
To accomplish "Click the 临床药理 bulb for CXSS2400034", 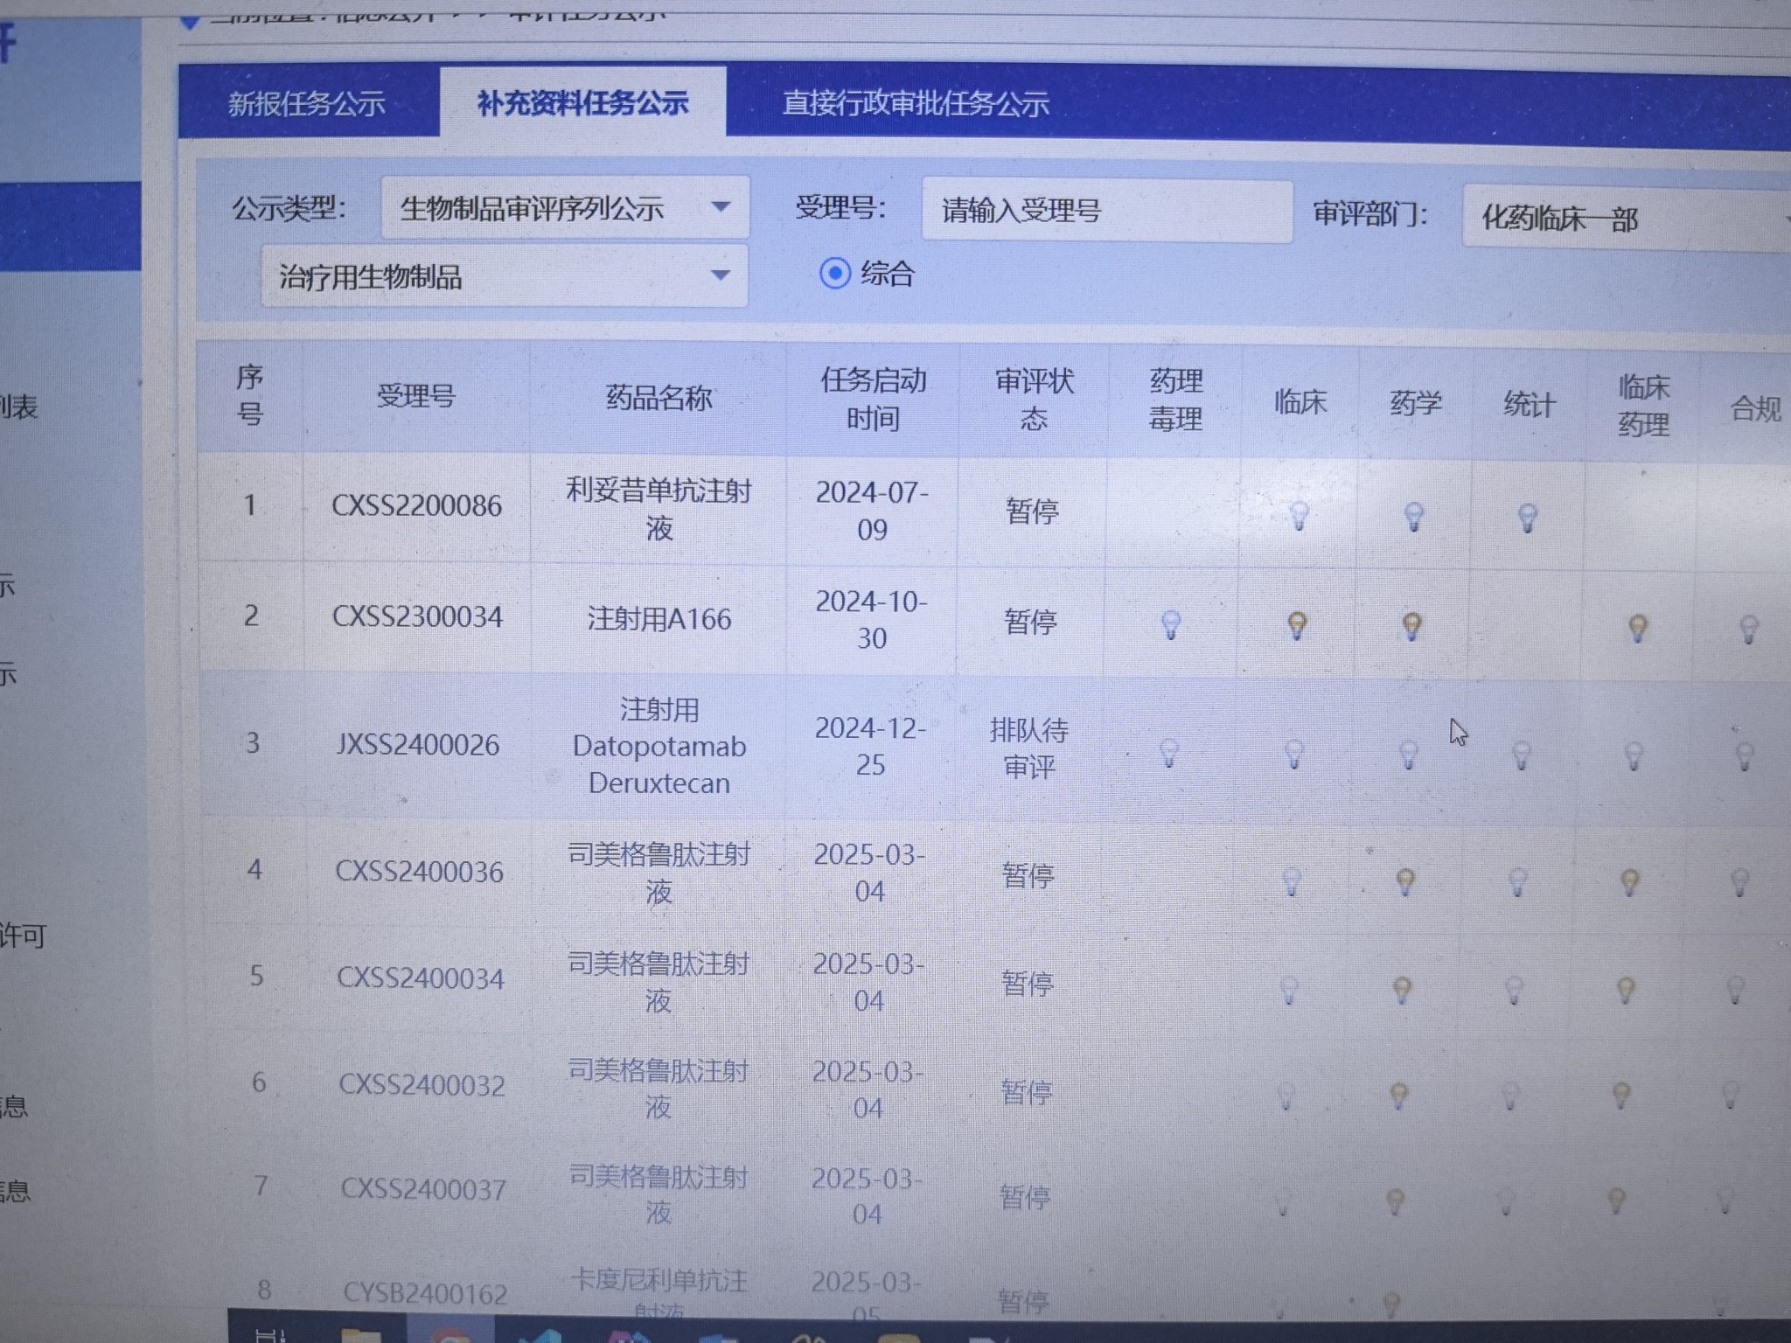I will pyautogui.click(x=1626, y=991).
